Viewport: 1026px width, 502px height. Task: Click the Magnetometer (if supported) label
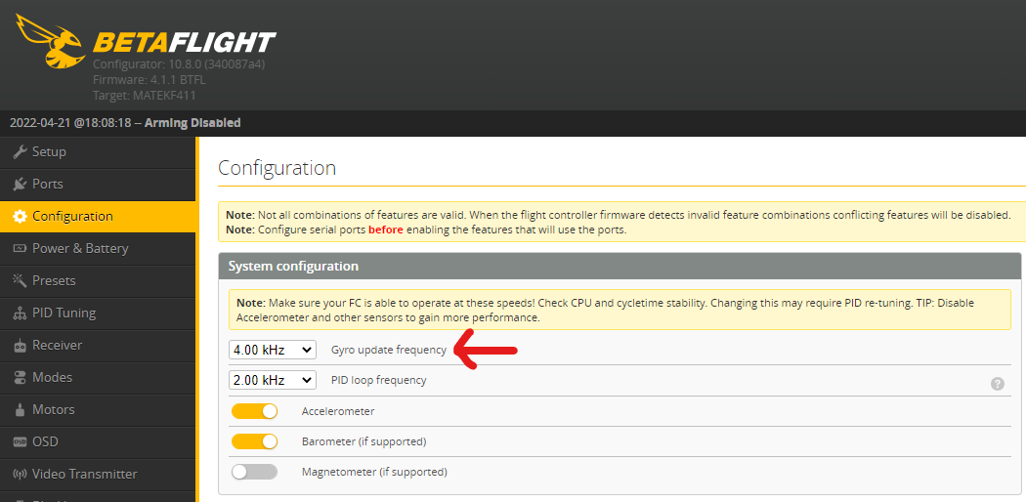[x=374, y=472]
